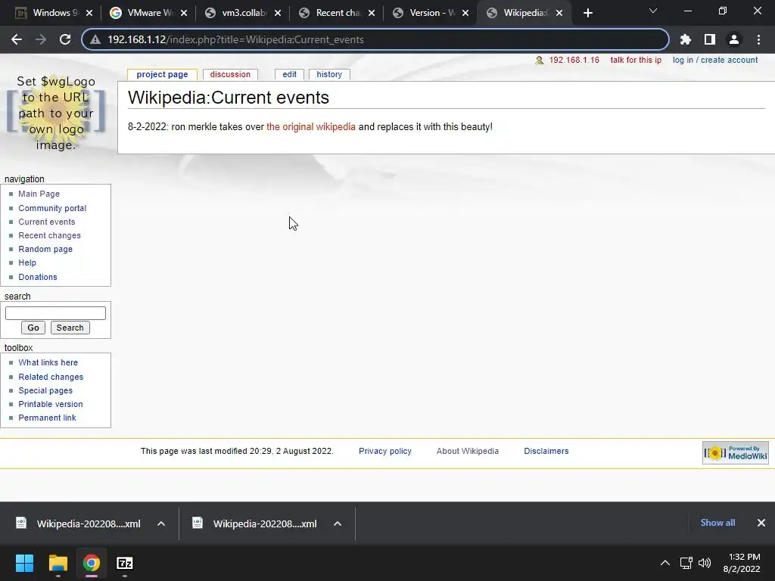
Task: Toggle the Chrome side panel icon
Action: (x=710, y=39)
